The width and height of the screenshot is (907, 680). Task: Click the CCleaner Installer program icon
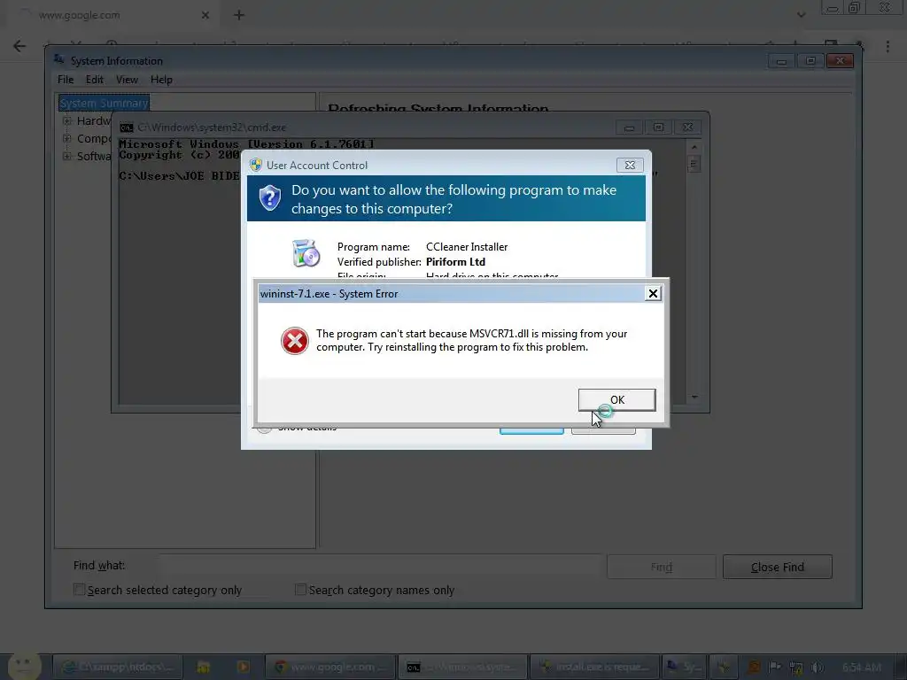[306, 253]
